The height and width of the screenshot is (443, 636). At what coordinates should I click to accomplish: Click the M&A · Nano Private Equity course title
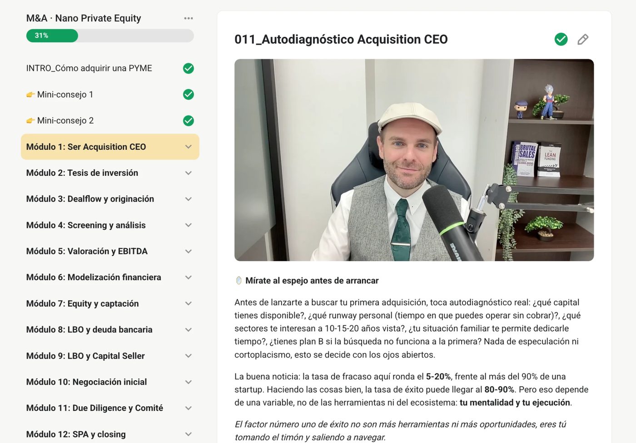[84, 18]
